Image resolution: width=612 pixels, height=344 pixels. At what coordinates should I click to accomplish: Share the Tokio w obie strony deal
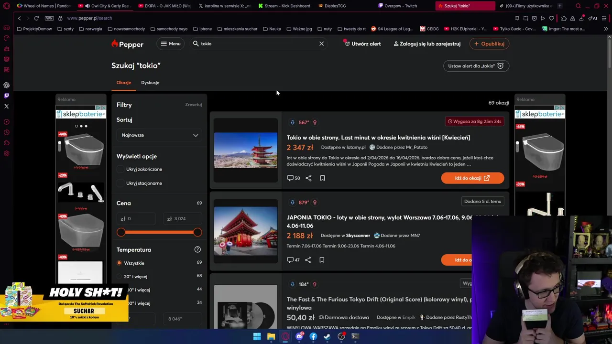(308, 178)
